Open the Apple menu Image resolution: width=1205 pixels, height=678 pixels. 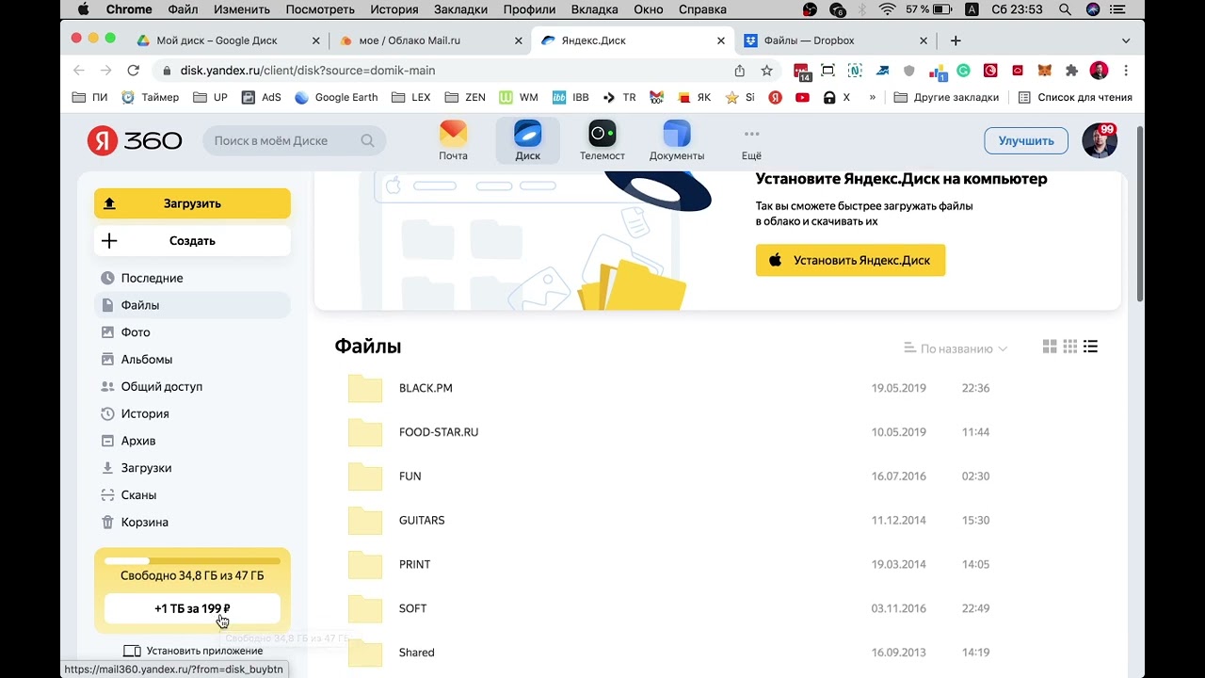[83, 9]
